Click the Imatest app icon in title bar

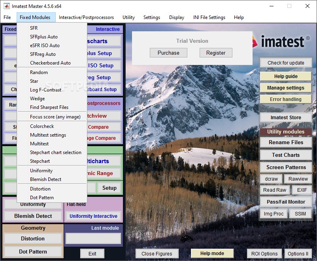coord(6,6)
